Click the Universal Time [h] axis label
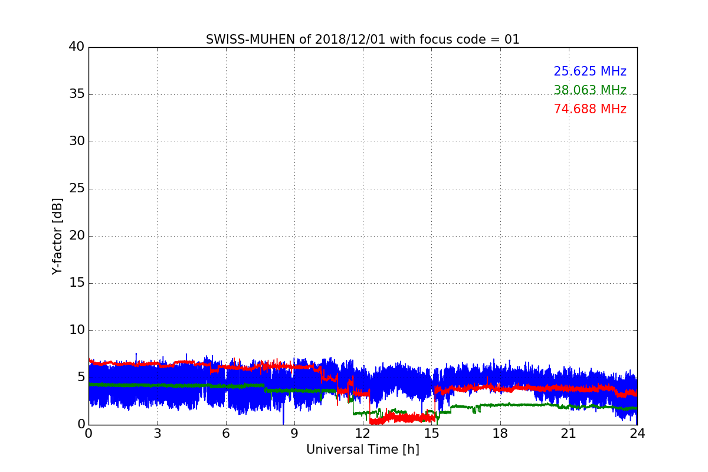The image size is (708, 472). (363, 450)
